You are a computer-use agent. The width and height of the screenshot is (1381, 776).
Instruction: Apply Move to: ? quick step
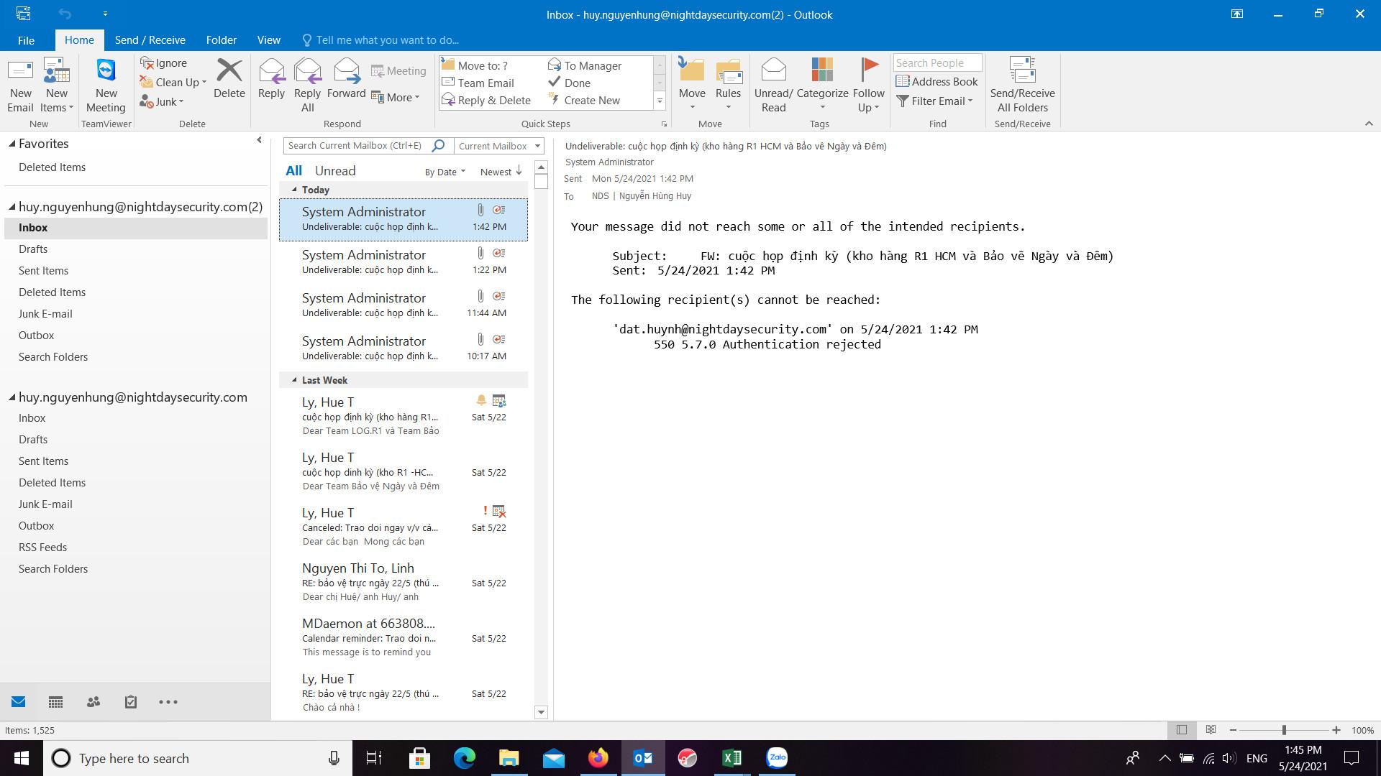475,65
